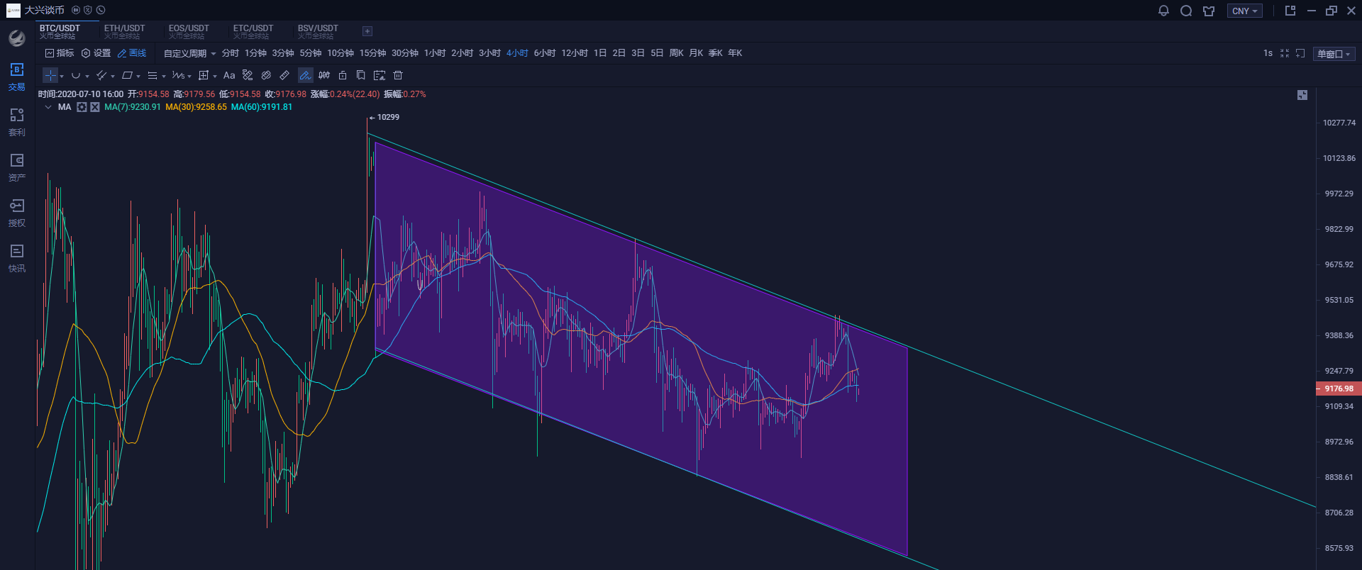Image resolution: width=1362 pixels, height=570 pixels.
Task: Expand the 单窗口 window layout dropdown
Action: [x=1334, y=54]
